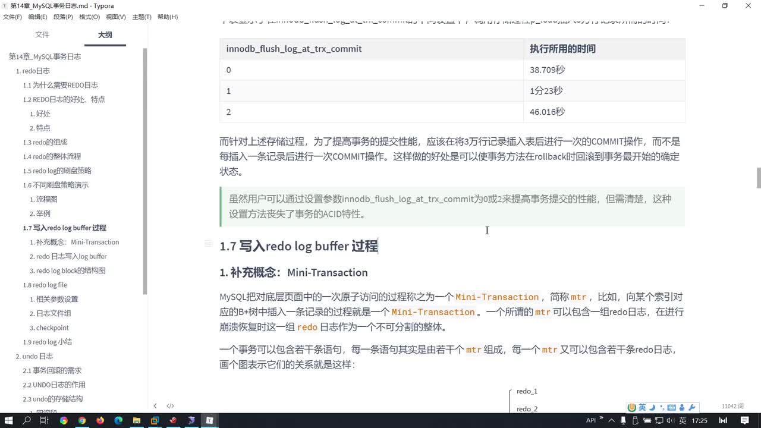Go to outline item 1.3 redo的组成

(45, 142)
